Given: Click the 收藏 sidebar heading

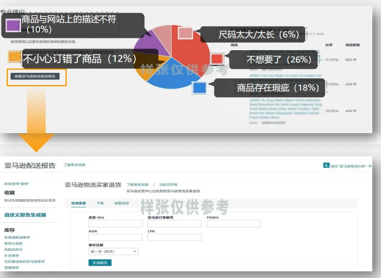Looking at the screenshot, I should pyautogui.click(x=10, y=193).
